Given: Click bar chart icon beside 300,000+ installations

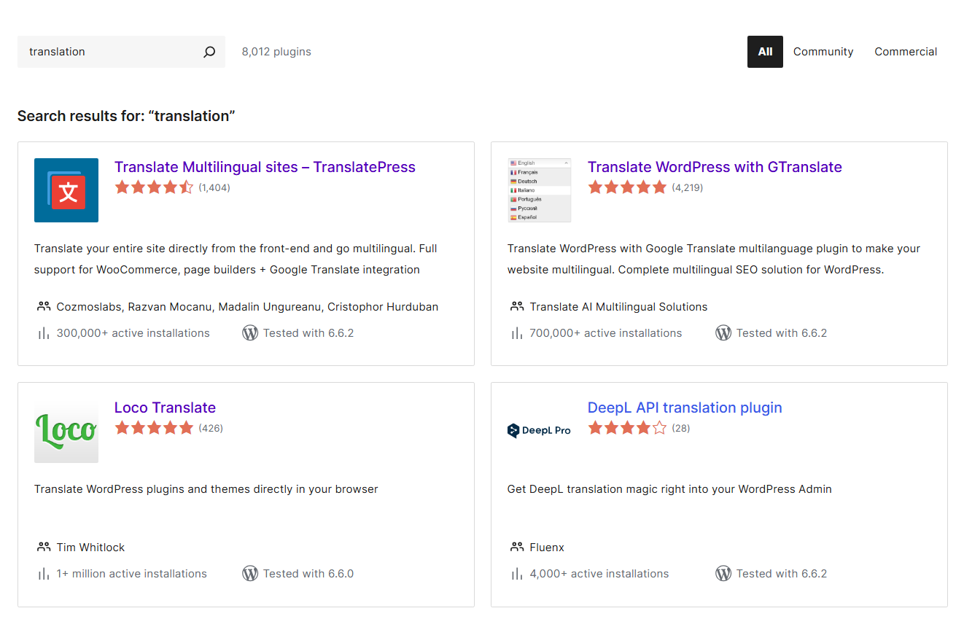Looking at the screenshot, I should pyautogui.click(x=44, y=333).
